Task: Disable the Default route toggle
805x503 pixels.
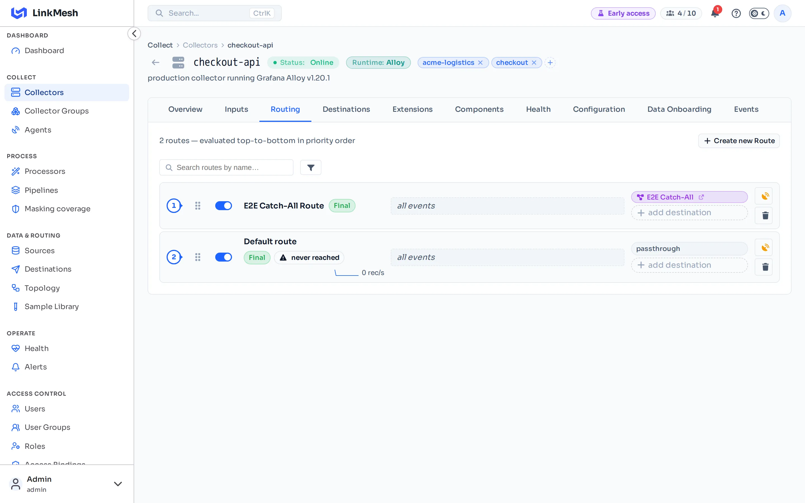Action: (x=224, y=257)
